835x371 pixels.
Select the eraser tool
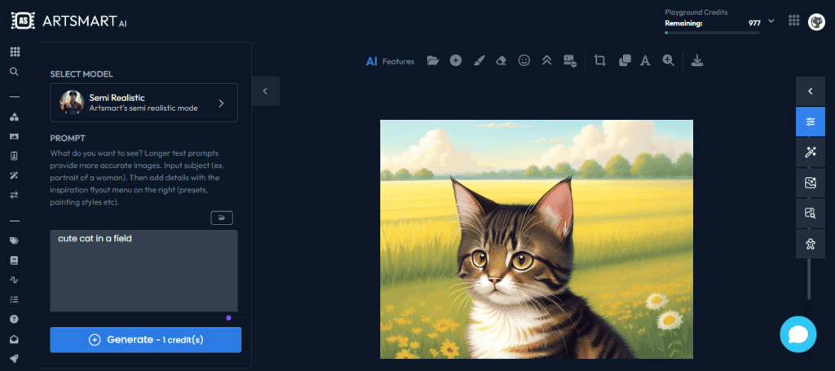point(501,60)
